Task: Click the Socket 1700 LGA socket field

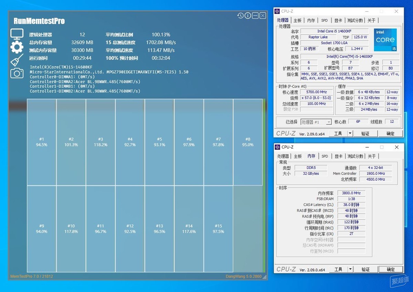Action: (x=335, y=43)
